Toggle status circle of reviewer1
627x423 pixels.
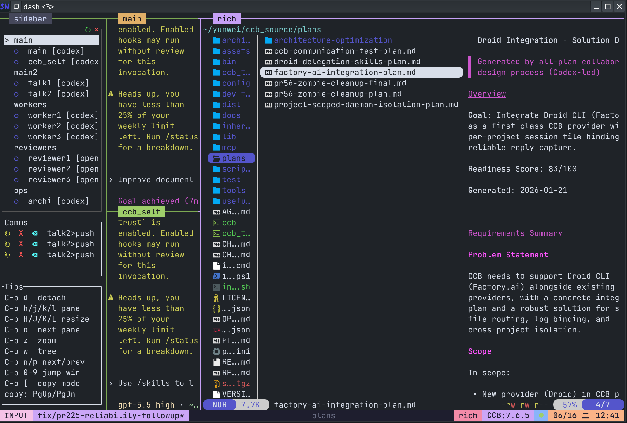[16, 158]
